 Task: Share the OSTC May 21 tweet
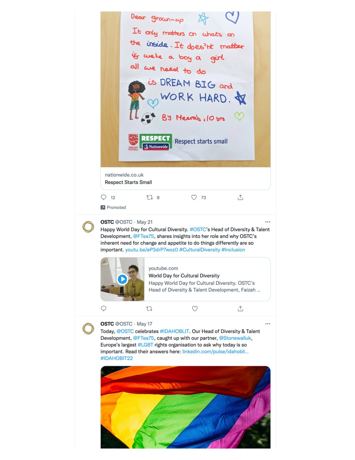[240, 309]
